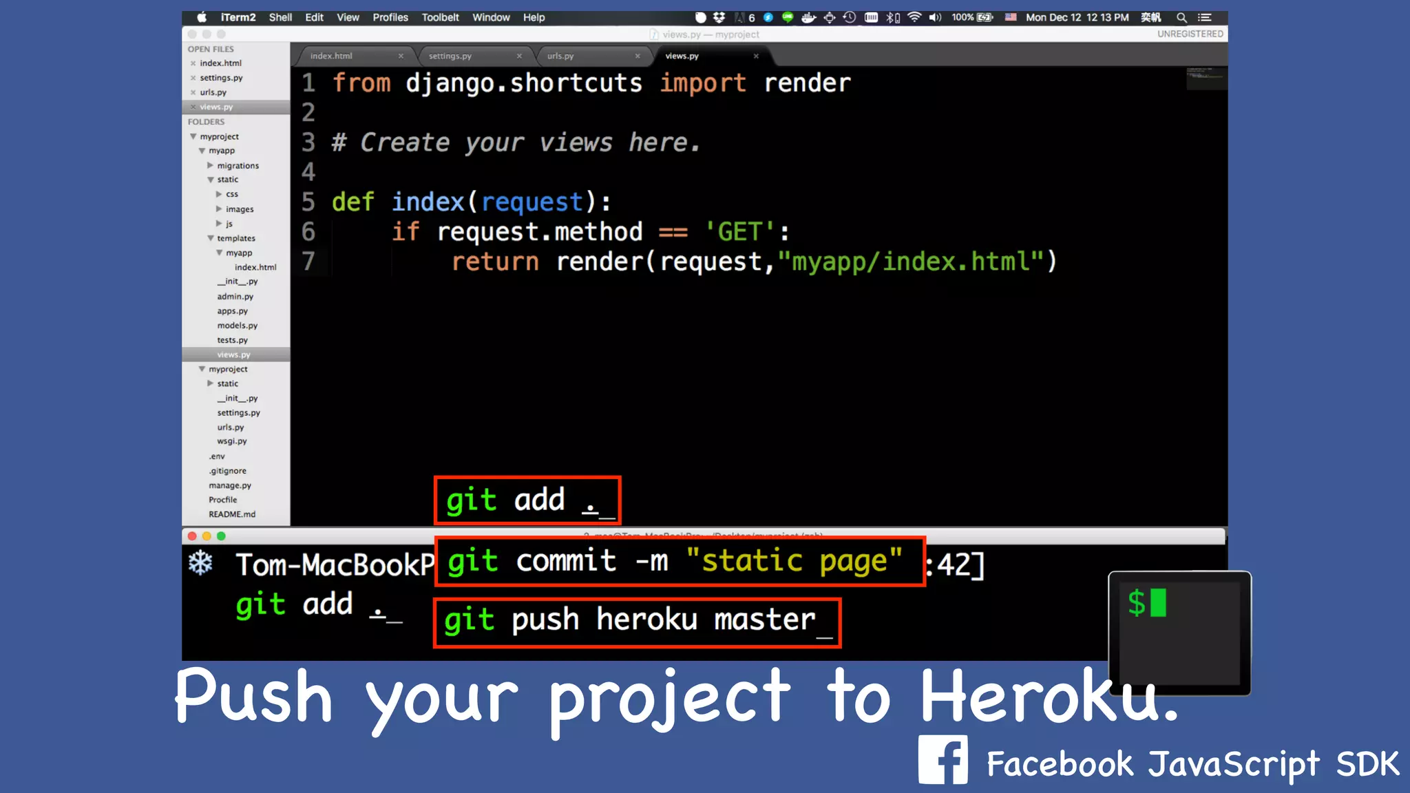This screenshot has width=1410, height=793.
Task: Click the 'GET' string on line 6
Action: point(740,232)
